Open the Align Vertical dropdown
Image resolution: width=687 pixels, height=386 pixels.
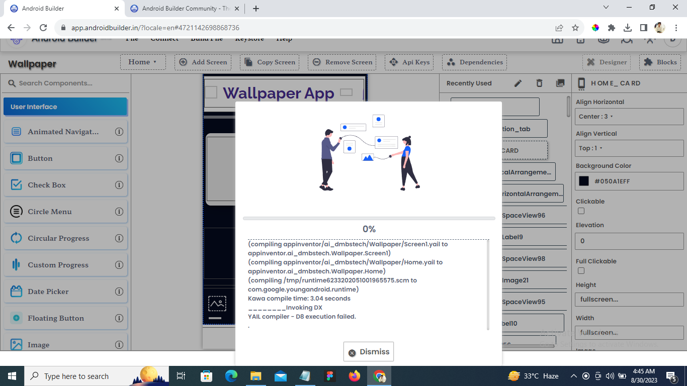tap(629, 148)
